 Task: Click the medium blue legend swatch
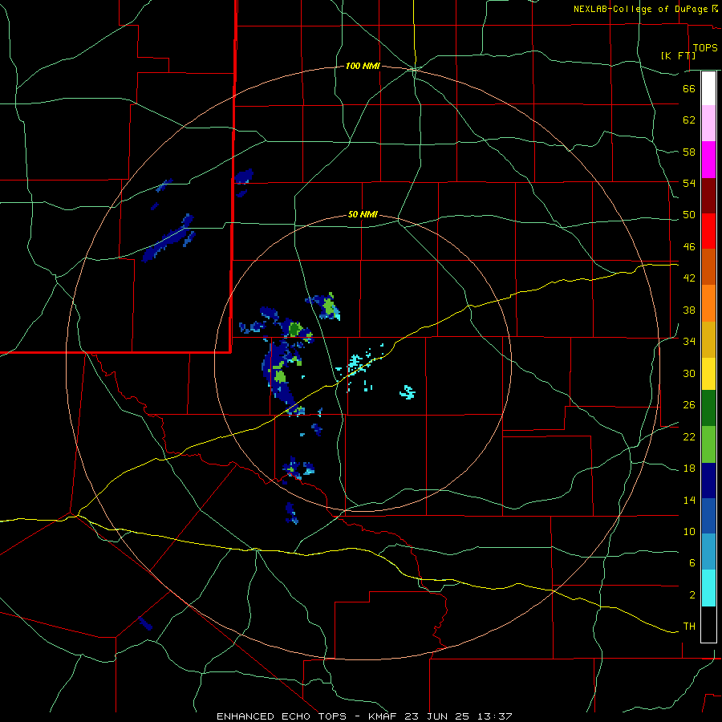pyautogui.click(x=708, y=516)
